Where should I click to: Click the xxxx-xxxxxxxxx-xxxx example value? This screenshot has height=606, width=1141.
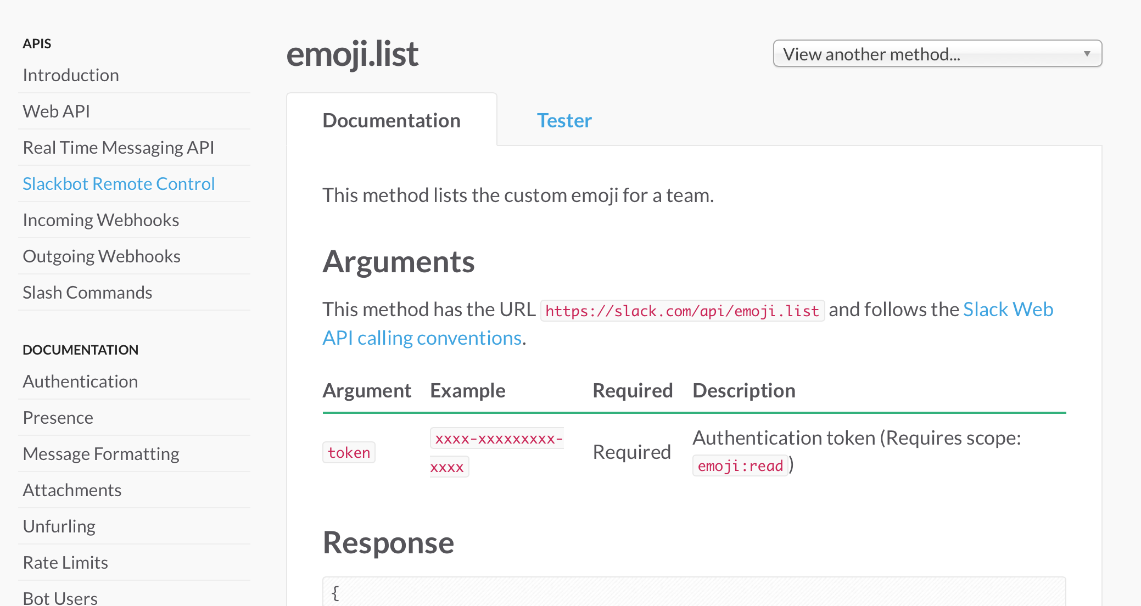click(496, 452)
